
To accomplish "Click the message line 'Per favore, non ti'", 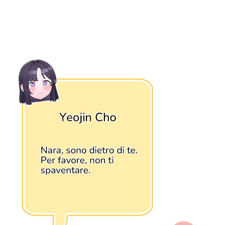I will click(x=77, y=160).
